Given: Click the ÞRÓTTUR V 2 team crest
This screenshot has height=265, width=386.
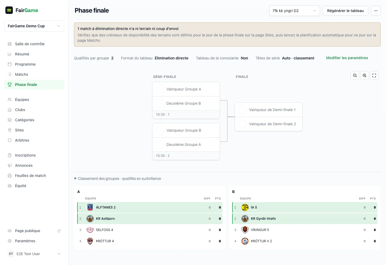Looking at the screenshot, I should [245, 241].
